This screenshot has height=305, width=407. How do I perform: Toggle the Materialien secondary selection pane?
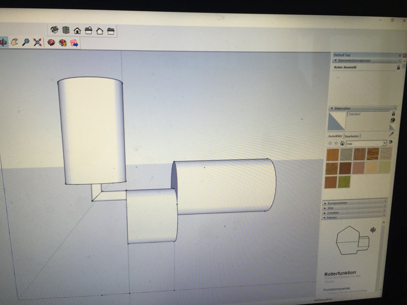(393, 114)
